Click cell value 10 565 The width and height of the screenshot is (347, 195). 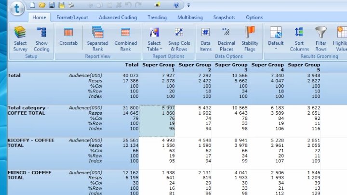point(240,108)
